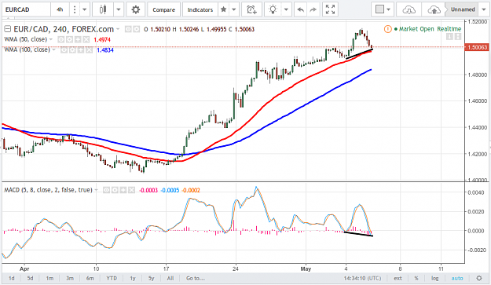Click the orange warning circle icon
Viewport: 491px width, 285px height.
(x=387, y=29)
